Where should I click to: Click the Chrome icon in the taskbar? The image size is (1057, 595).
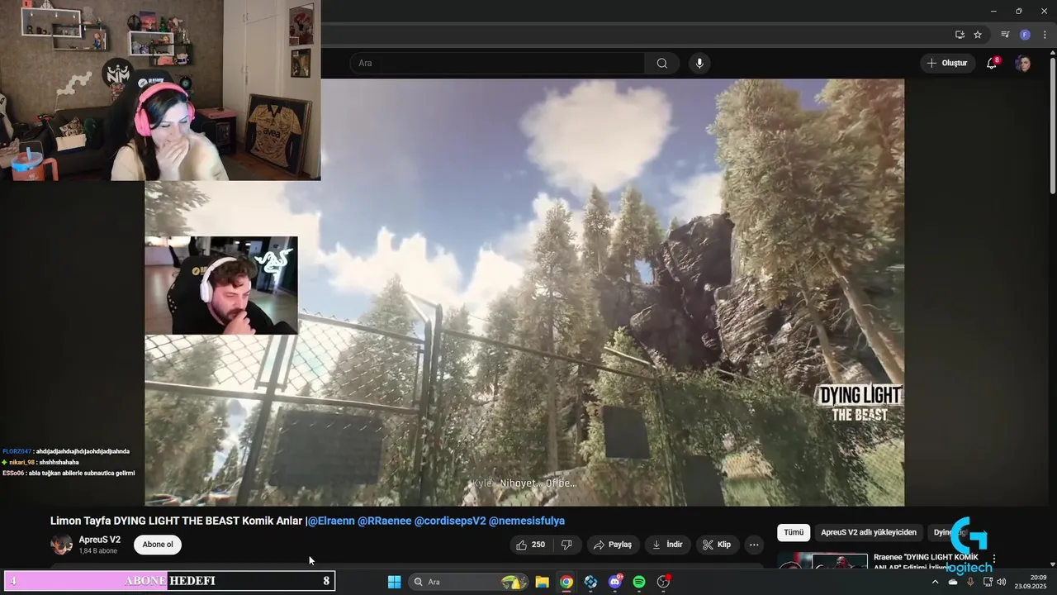566,582
